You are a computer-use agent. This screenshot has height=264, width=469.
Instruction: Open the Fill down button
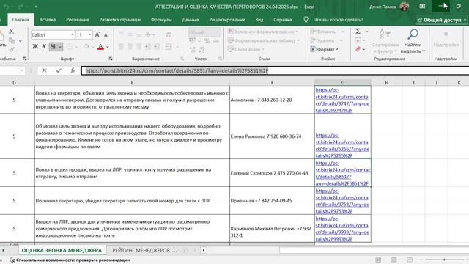pos(358,40)
